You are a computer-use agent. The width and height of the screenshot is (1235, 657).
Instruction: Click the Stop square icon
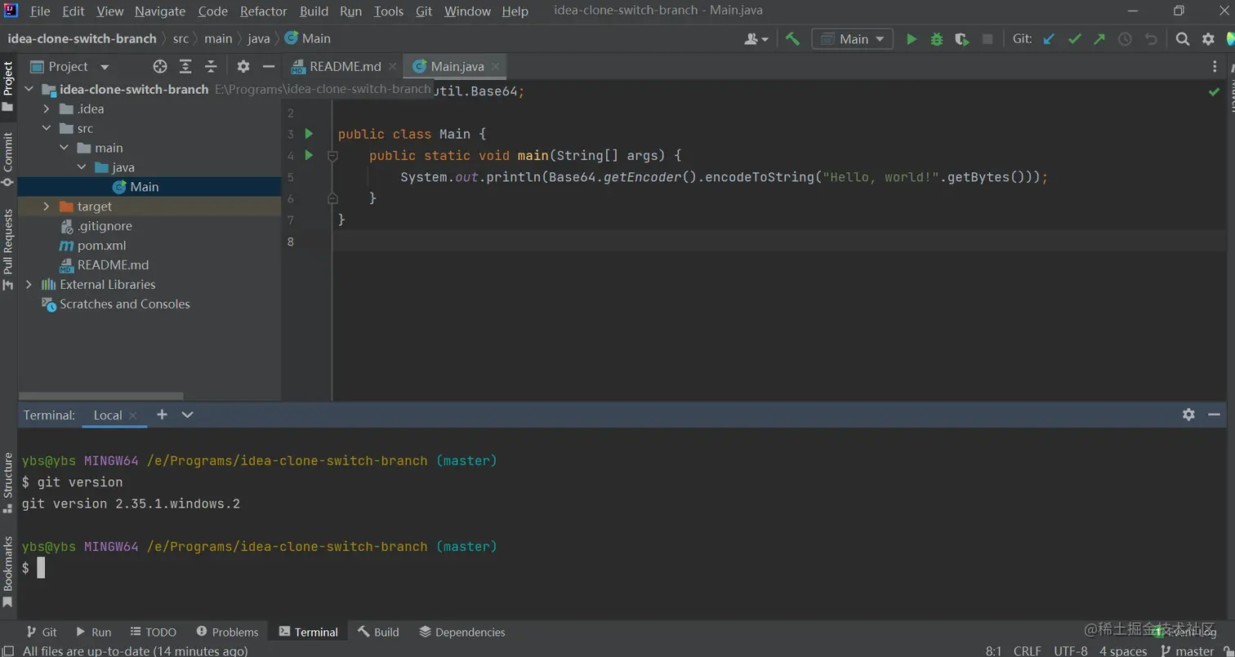click(x=988, y=38)
